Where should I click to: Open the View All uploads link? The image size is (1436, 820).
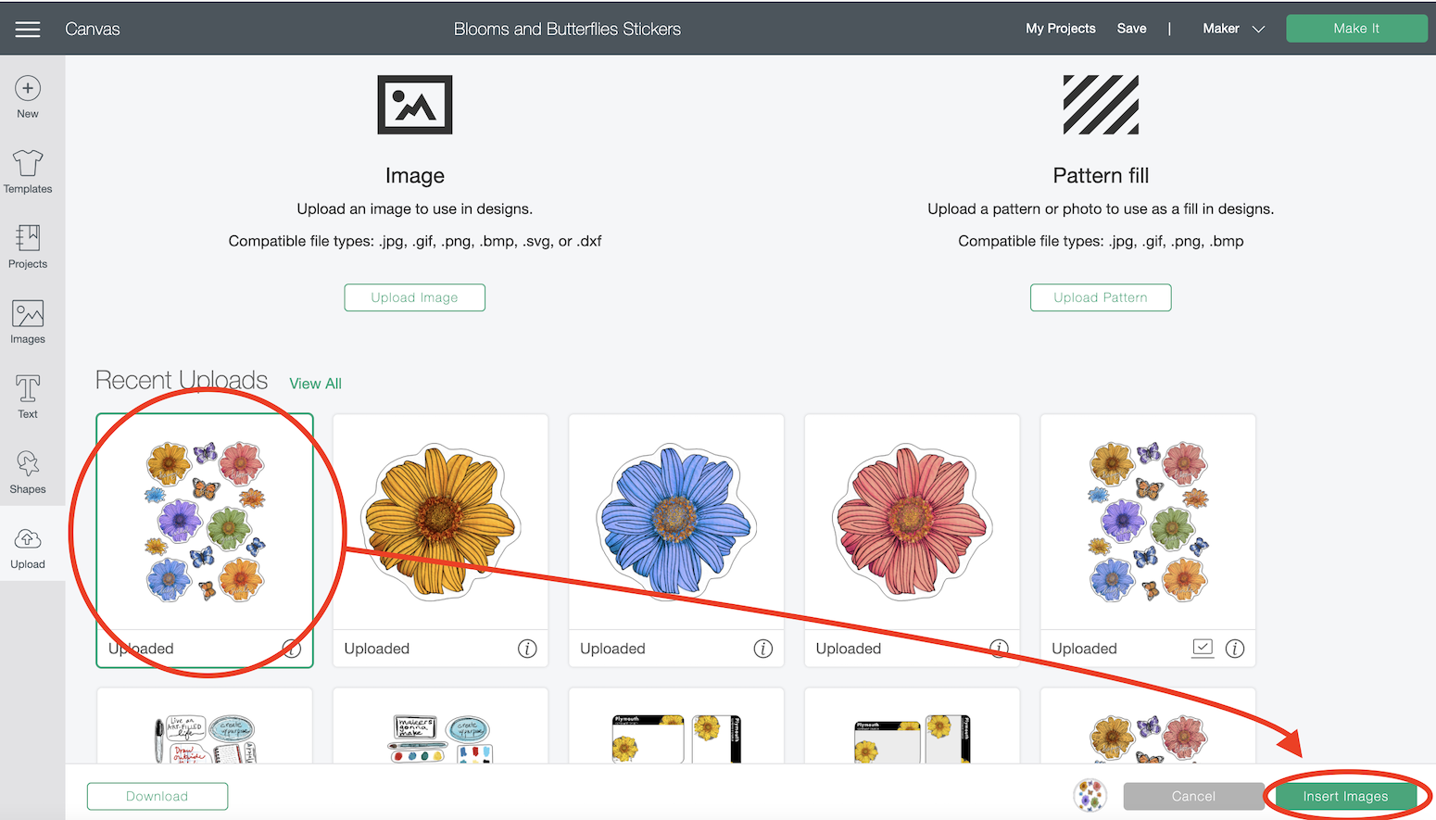315,384
